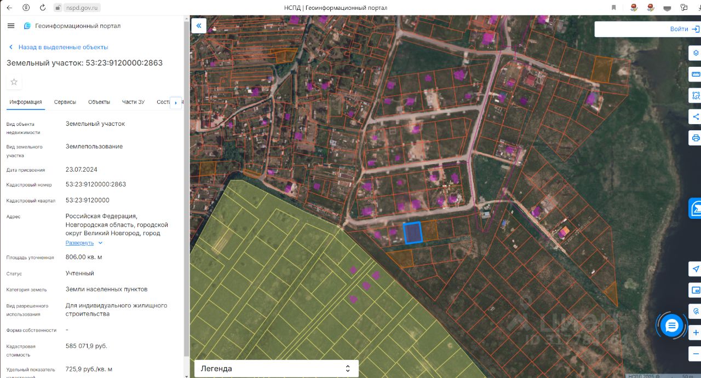Switch to the Сервисы tab
701x378 pixels.
65,102
